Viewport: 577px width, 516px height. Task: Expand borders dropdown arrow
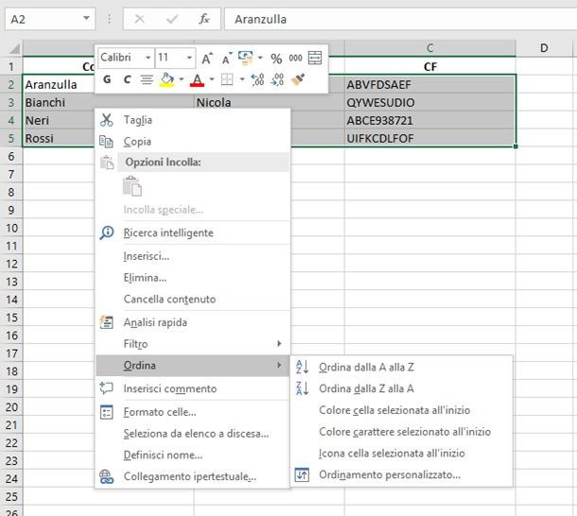[242, 79]
